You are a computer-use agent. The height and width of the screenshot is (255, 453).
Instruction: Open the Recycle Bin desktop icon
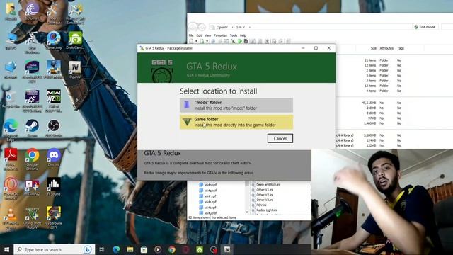[11, 99]
